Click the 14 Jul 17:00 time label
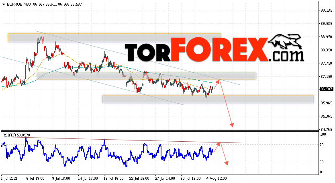This screenshot has height=183, width=335. pos(88,179)
